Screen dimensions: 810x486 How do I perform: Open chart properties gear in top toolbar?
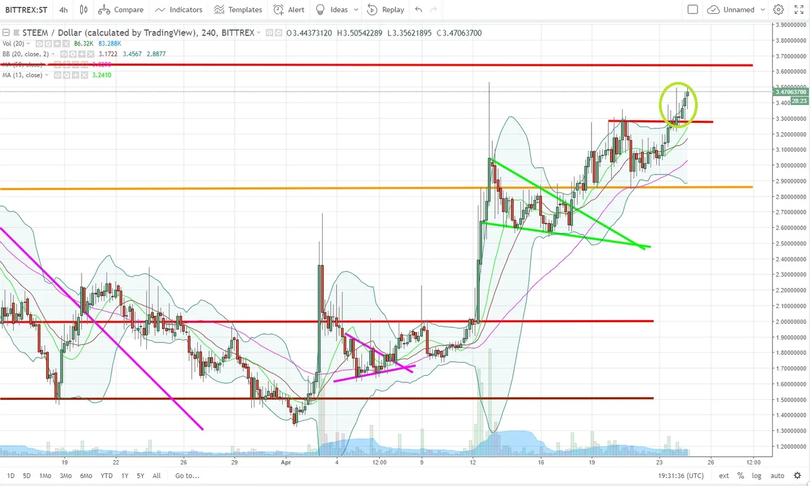point(779,9)
